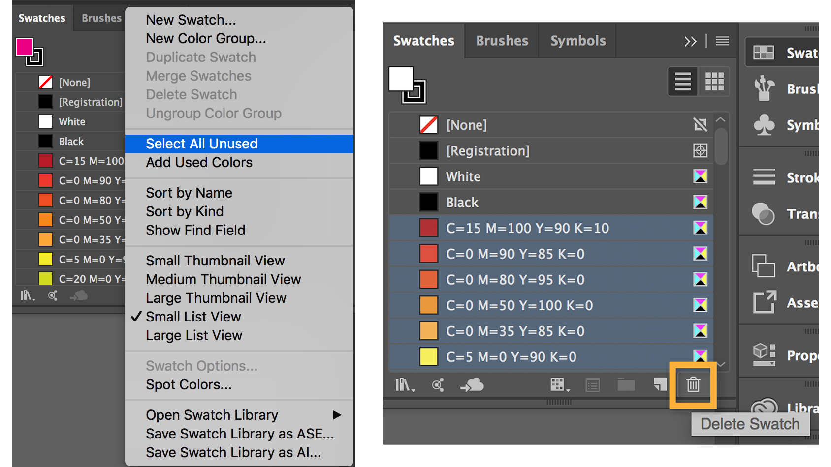831x467 pixels.
Task: Switch to thumbnail grid view in Swatches panel
Action: point(714,82)
